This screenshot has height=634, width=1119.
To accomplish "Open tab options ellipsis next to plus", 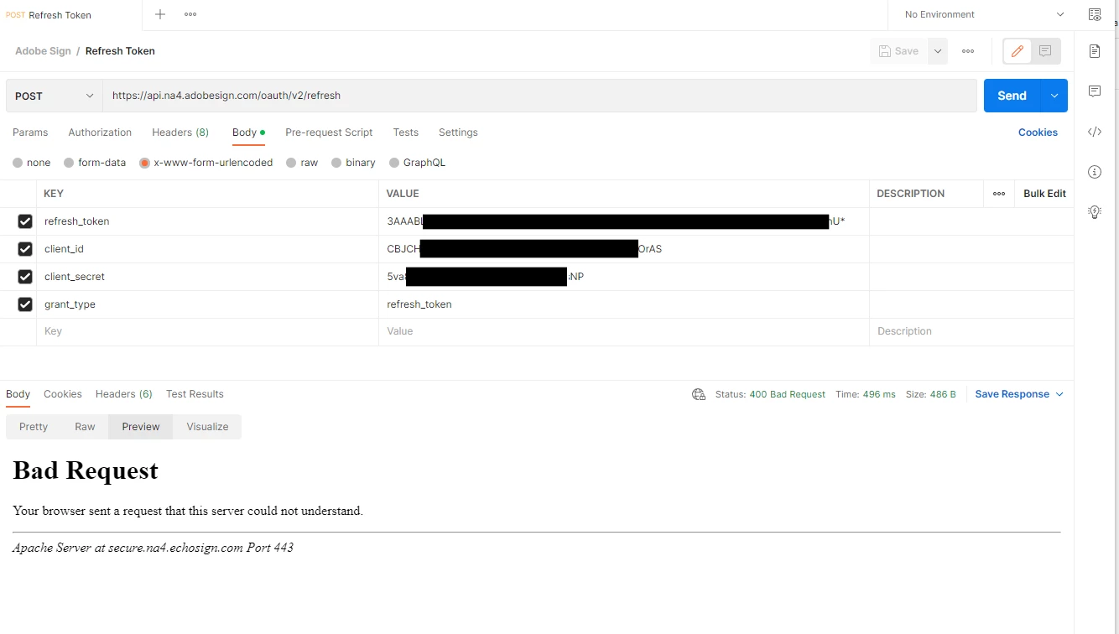I will point(190,14).
